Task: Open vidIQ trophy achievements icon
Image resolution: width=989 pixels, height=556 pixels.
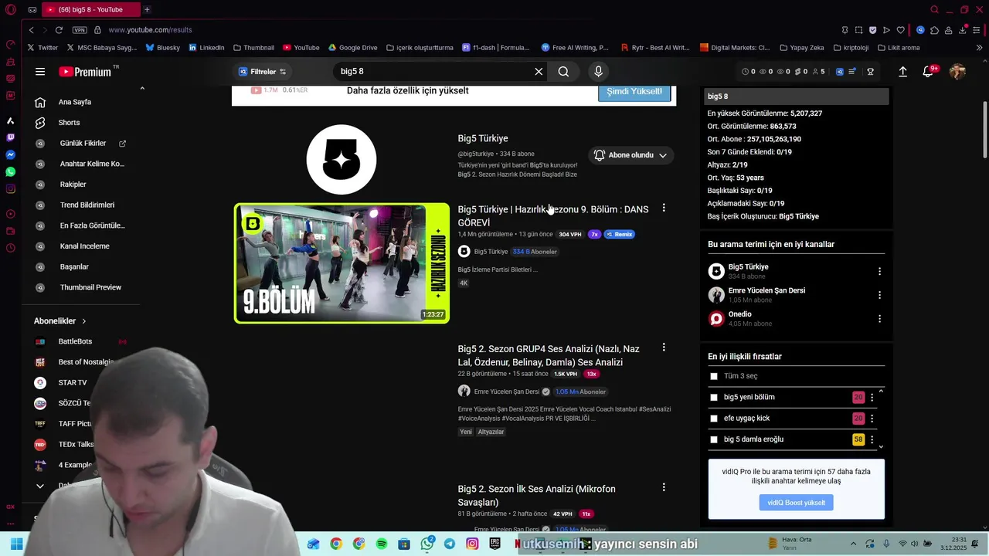Action: 870,72
